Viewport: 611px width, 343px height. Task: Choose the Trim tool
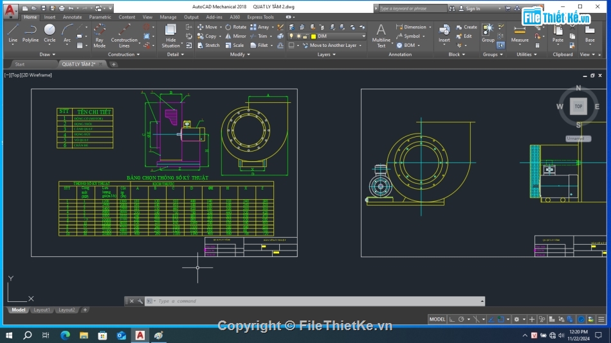click(x=259, y=36)
